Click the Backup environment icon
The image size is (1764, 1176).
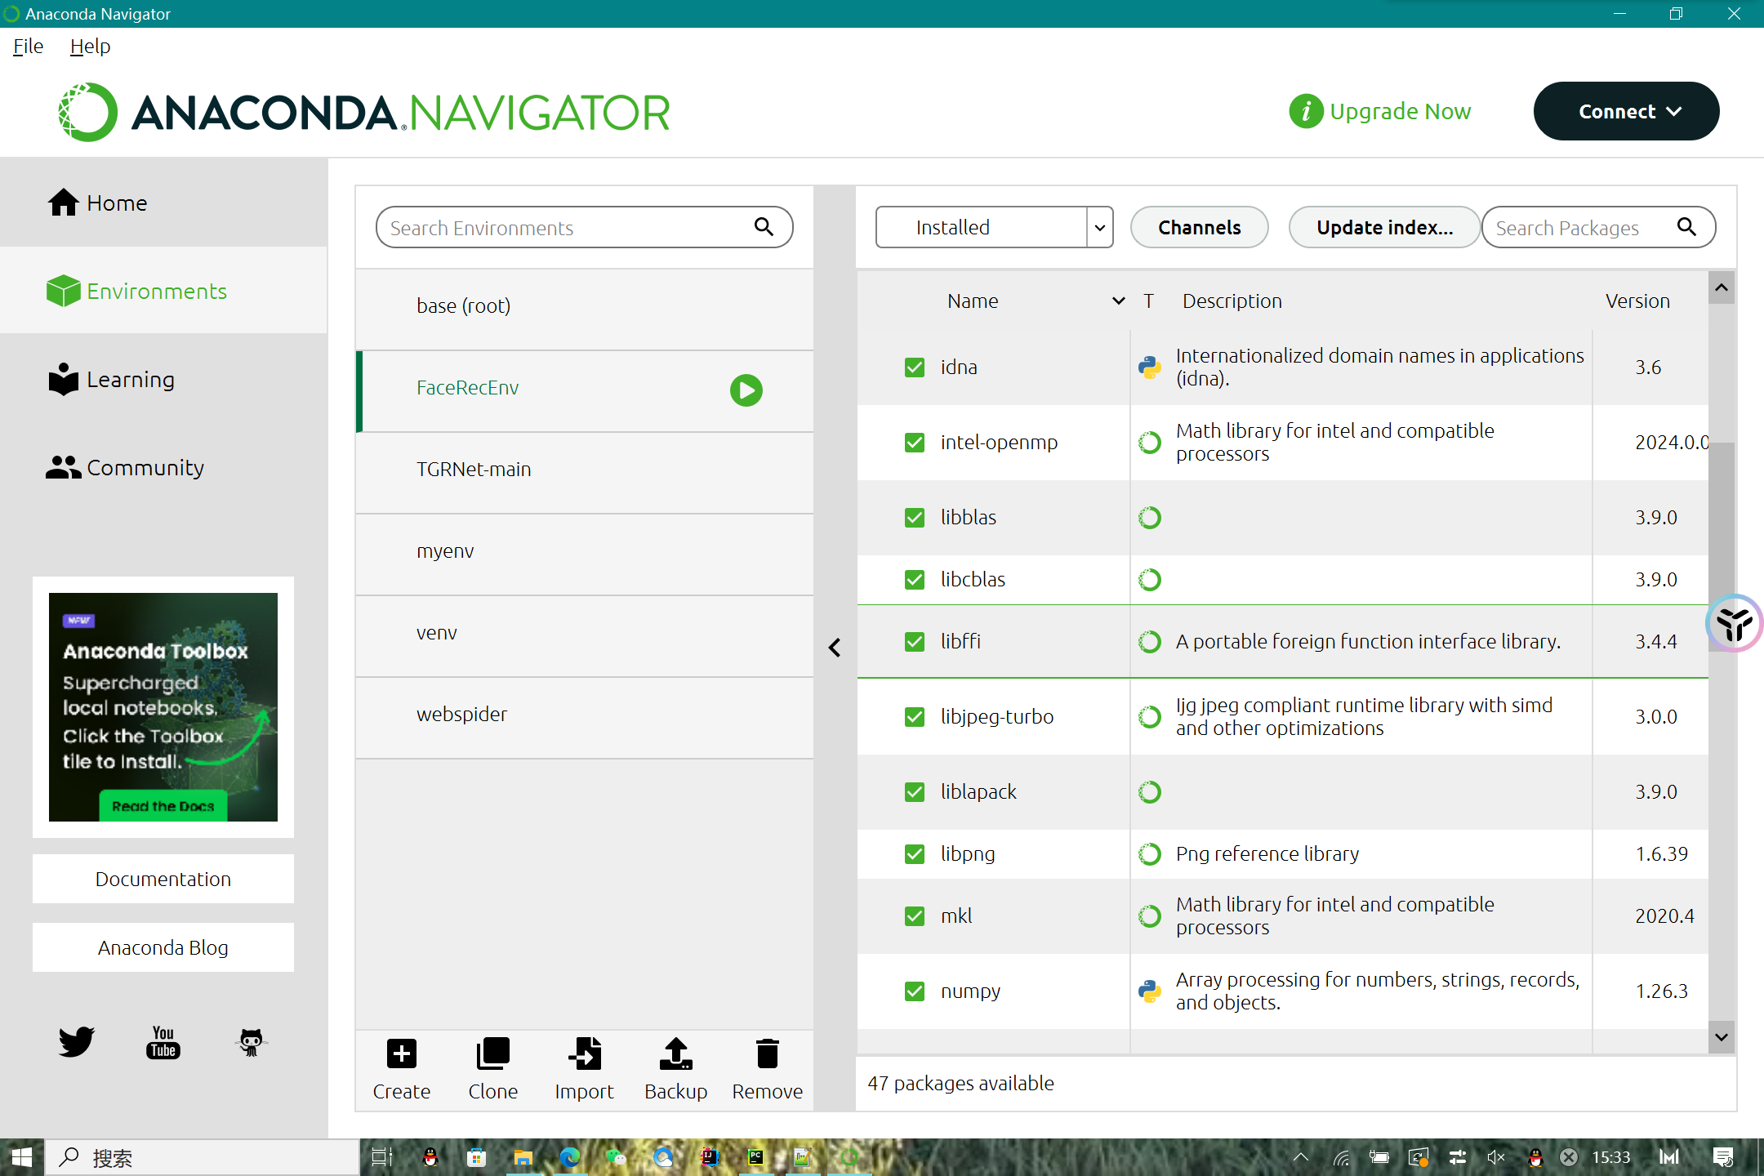[675, 1053]
